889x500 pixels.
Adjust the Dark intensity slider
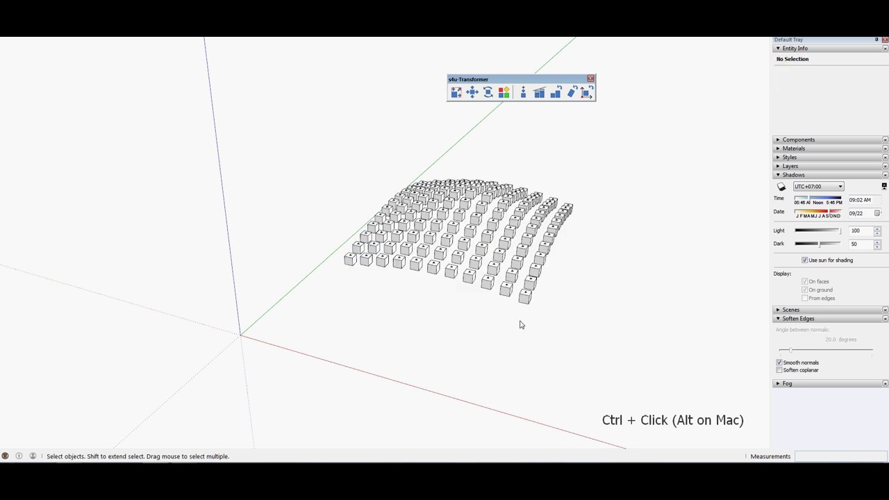(817, 244)
